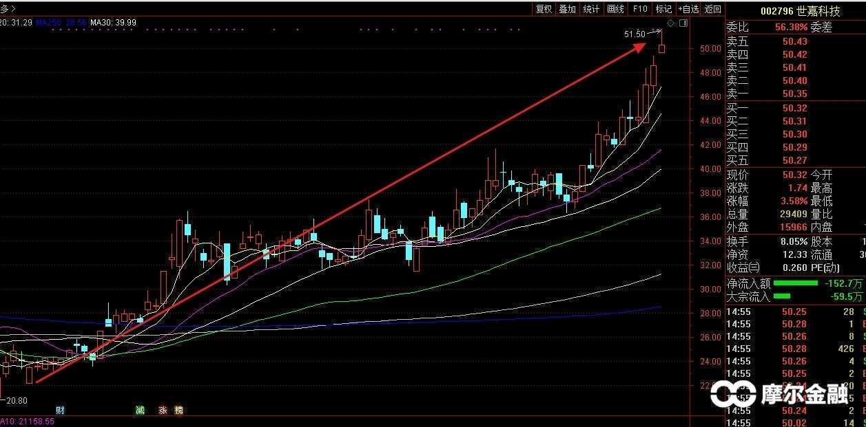This screenshot has height=427, width=866.
Task: Select the 买一 bid price 50.32
Action: tap(794, 108)
